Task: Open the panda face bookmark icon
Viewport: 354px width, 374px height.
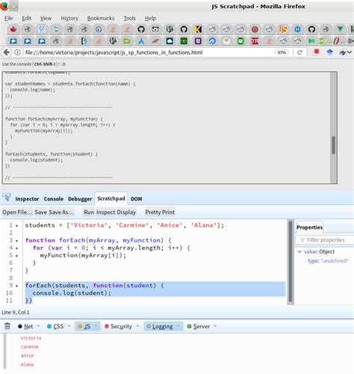Action: (x=155, y=29)
